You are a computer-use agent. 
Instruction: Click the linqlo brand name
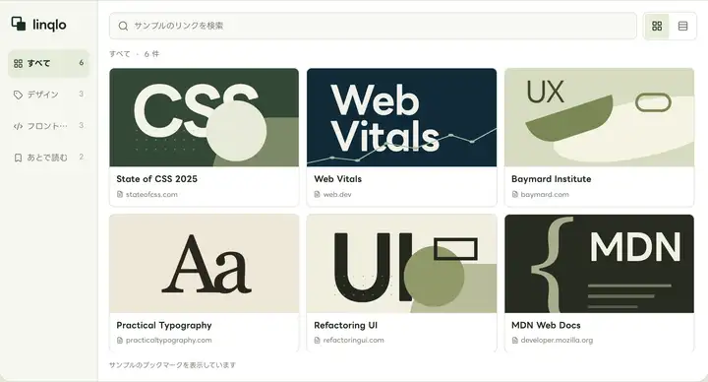[49, 25]
